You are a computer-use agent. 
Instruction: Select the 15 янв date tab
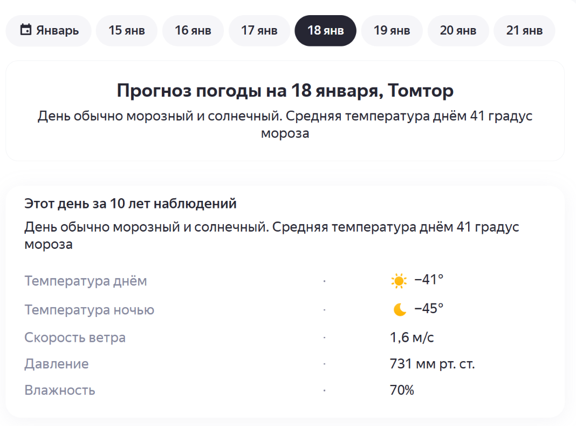pos(127,31)
